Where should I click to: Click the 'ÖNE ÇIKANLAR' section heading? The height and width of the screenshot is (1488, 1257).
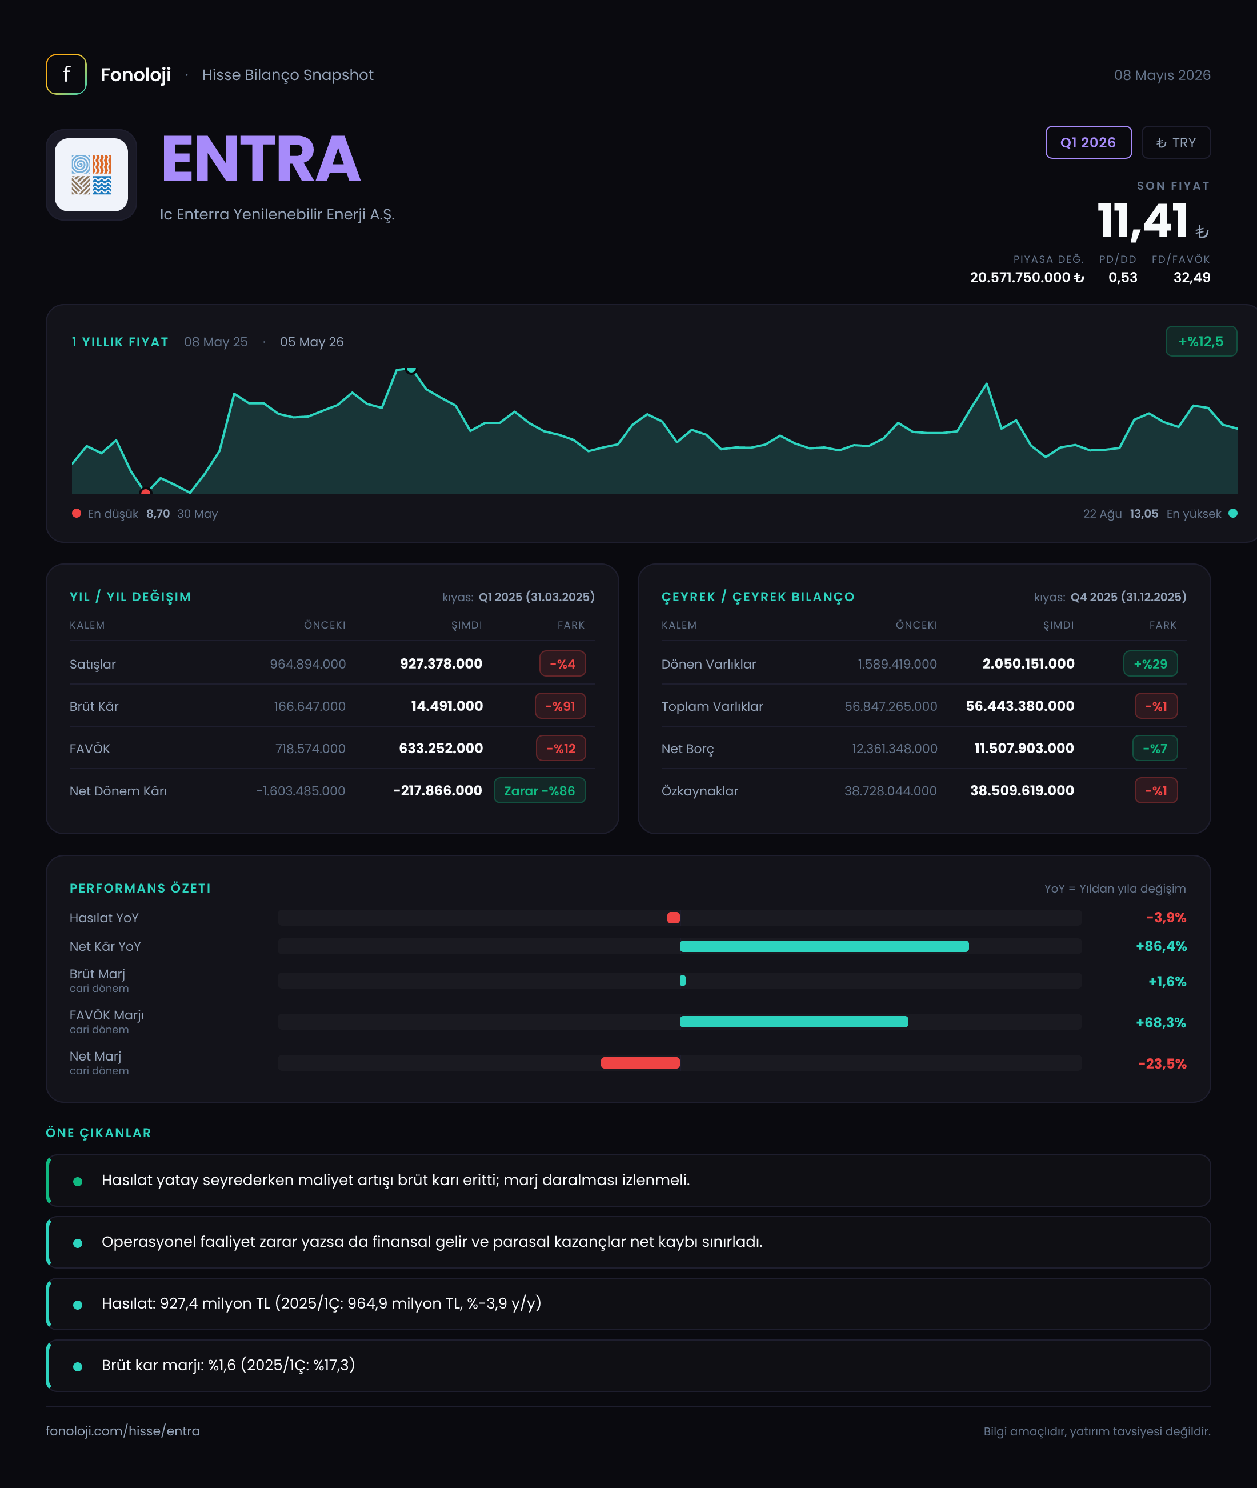(98, 1133)
